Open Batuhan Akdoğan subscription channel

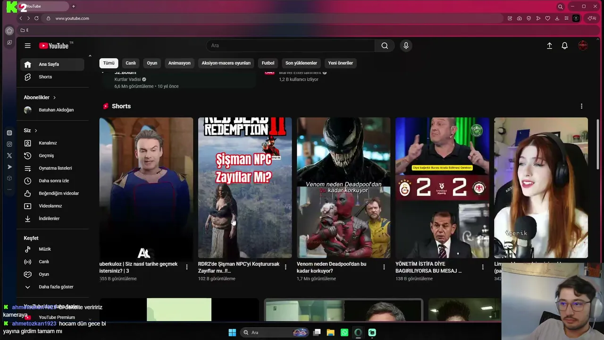[52, 110]
